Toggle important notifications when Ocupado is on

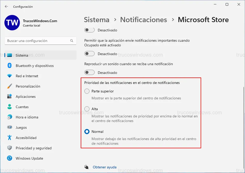pos(89,54)
